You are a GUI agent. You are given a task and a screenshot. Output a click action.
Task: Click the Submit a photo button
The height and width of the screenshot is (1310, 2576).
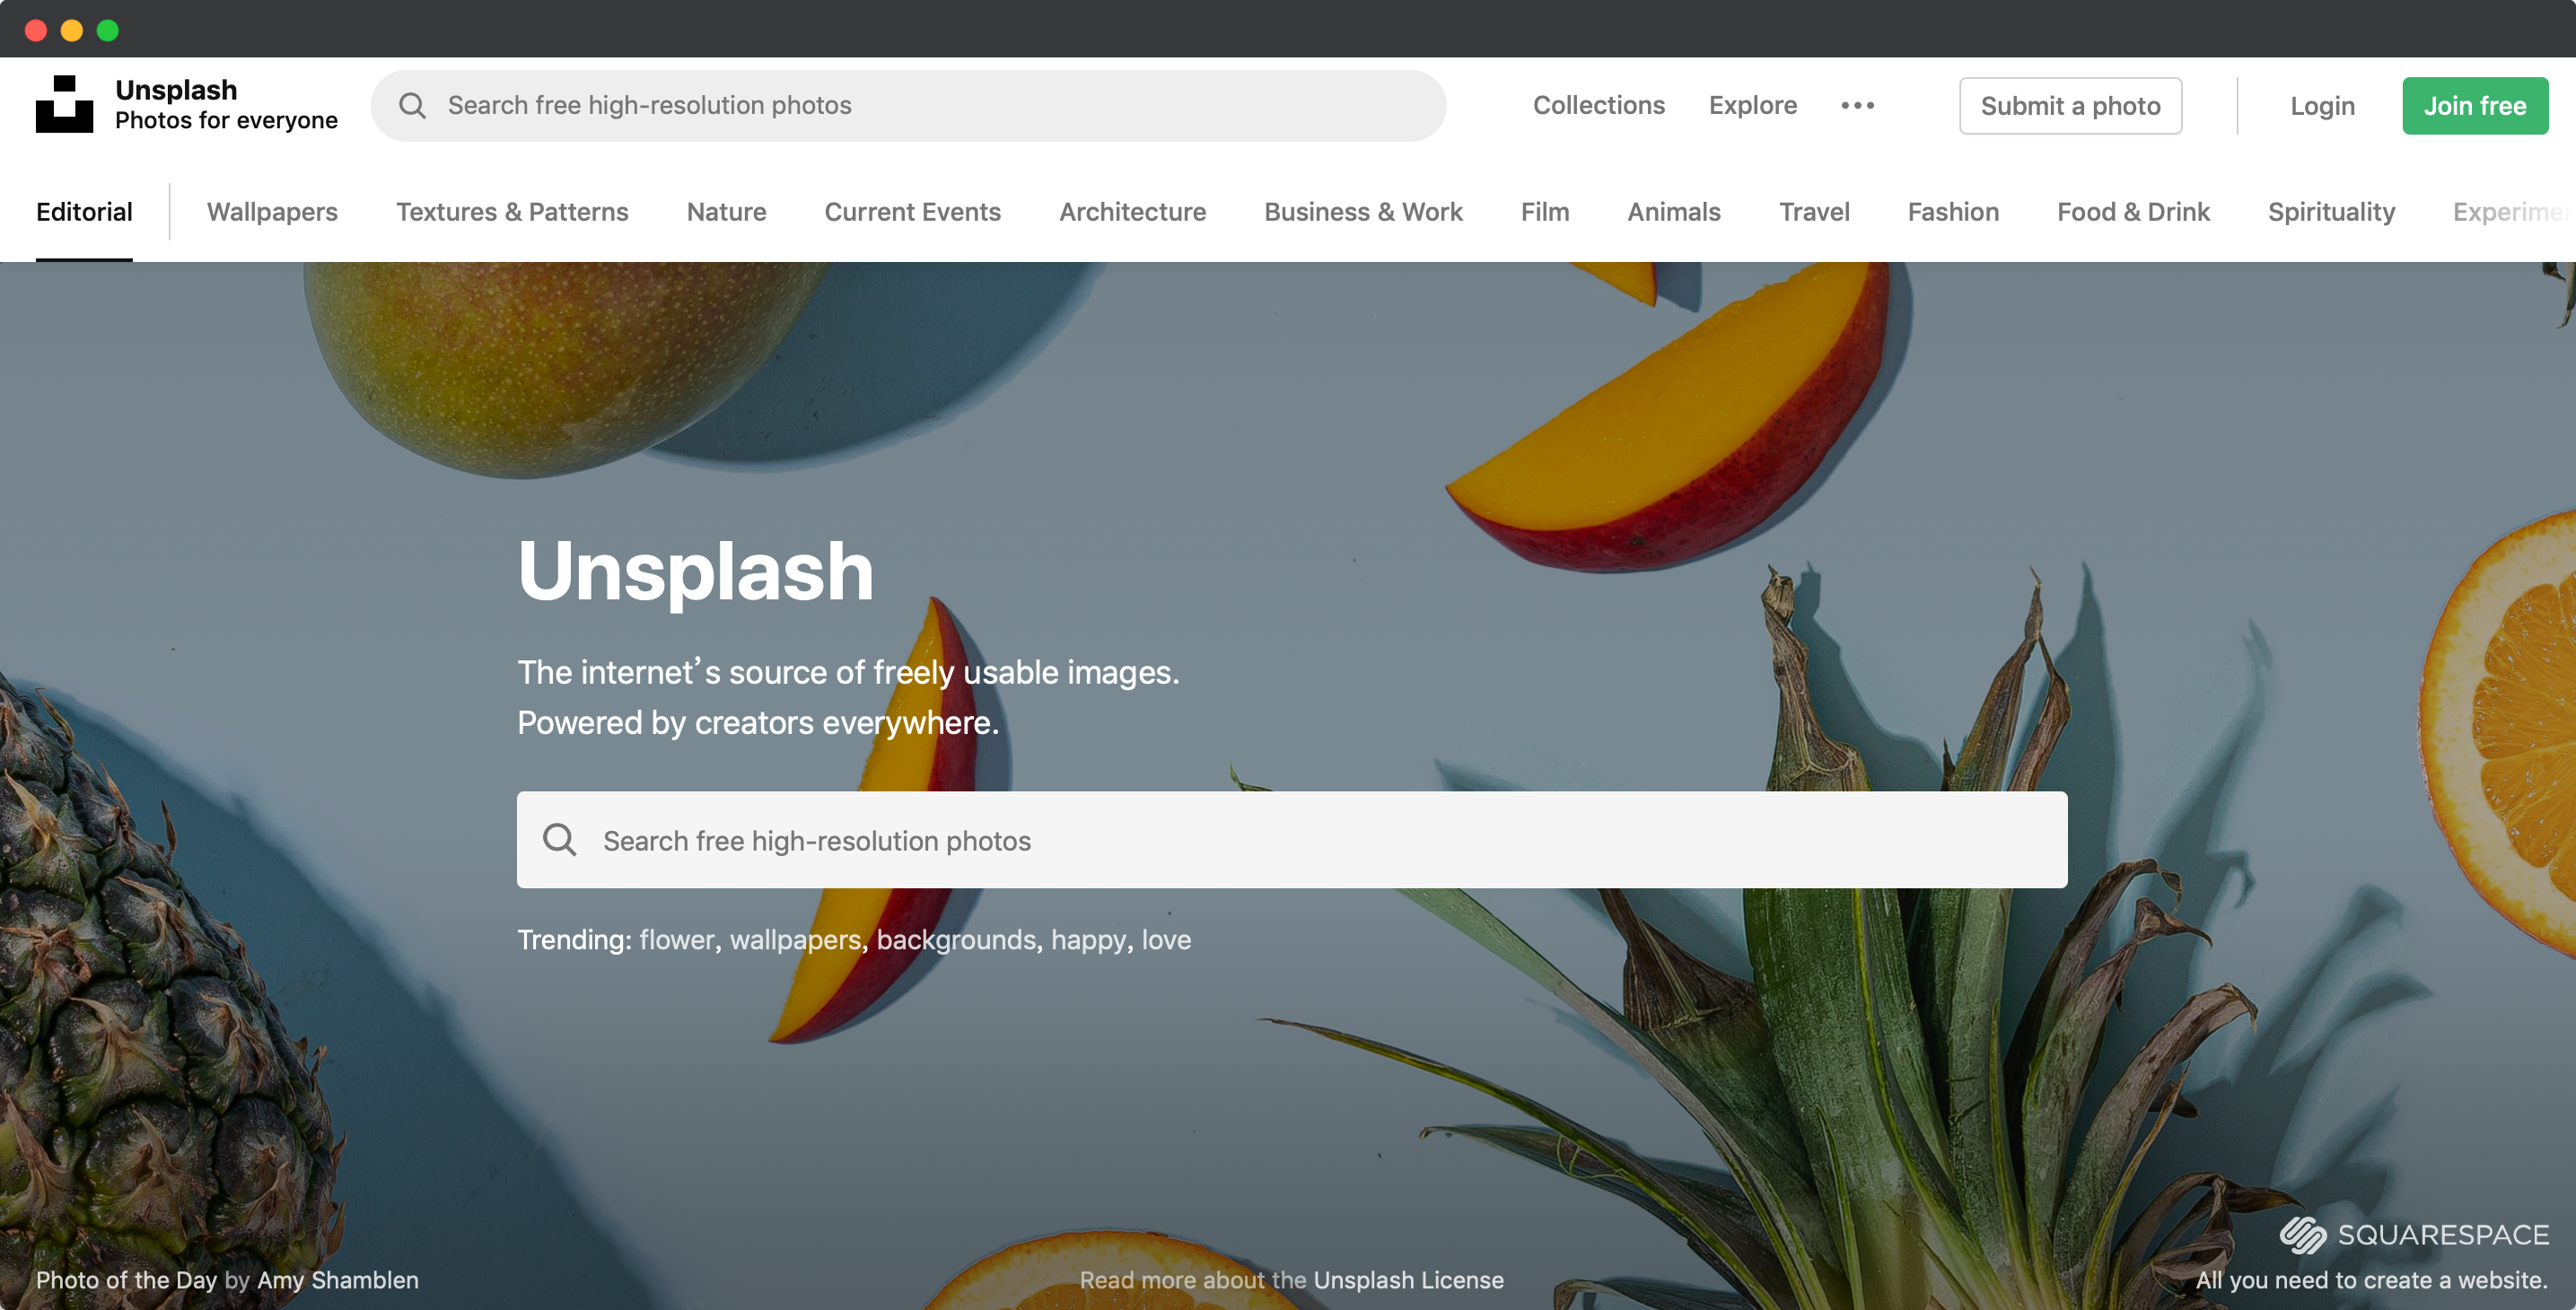coord(2070,106)
